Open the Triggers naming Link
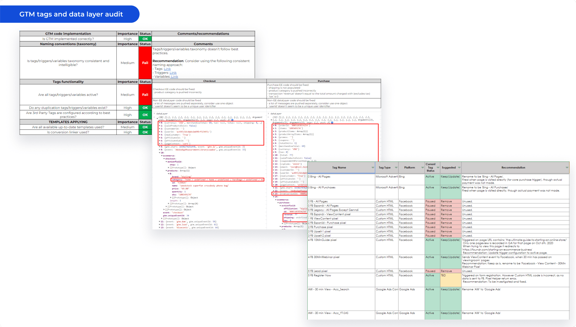The width and height of the screenshot is (576, 327). (173, 73)
